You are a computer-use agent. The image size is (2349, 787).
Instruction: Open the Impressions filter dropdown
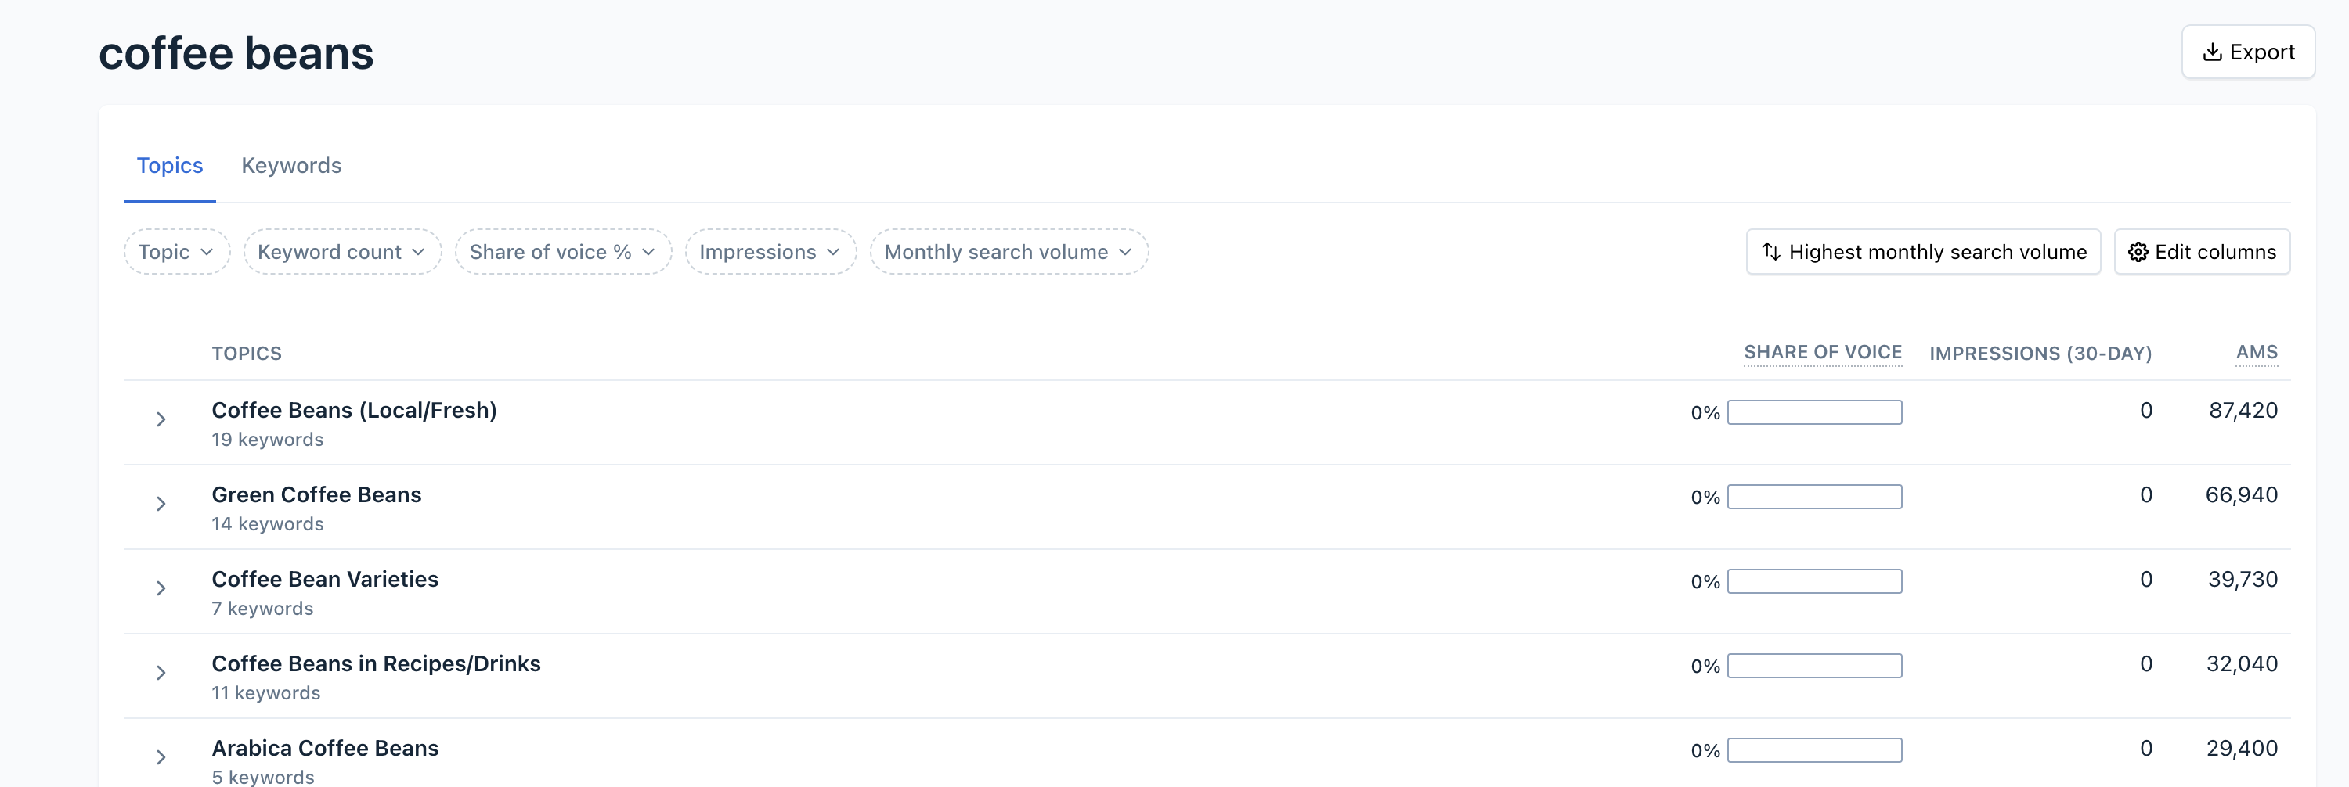(x=770, y=253)
